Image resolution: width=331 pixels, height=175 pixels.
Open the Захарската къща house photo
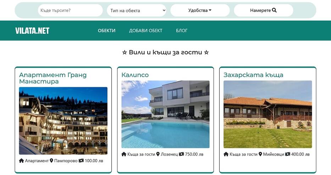tap(267, 114)
